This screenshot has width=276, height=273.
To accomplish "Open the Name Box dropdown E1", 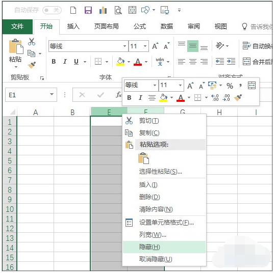I will tap(52, 94).
